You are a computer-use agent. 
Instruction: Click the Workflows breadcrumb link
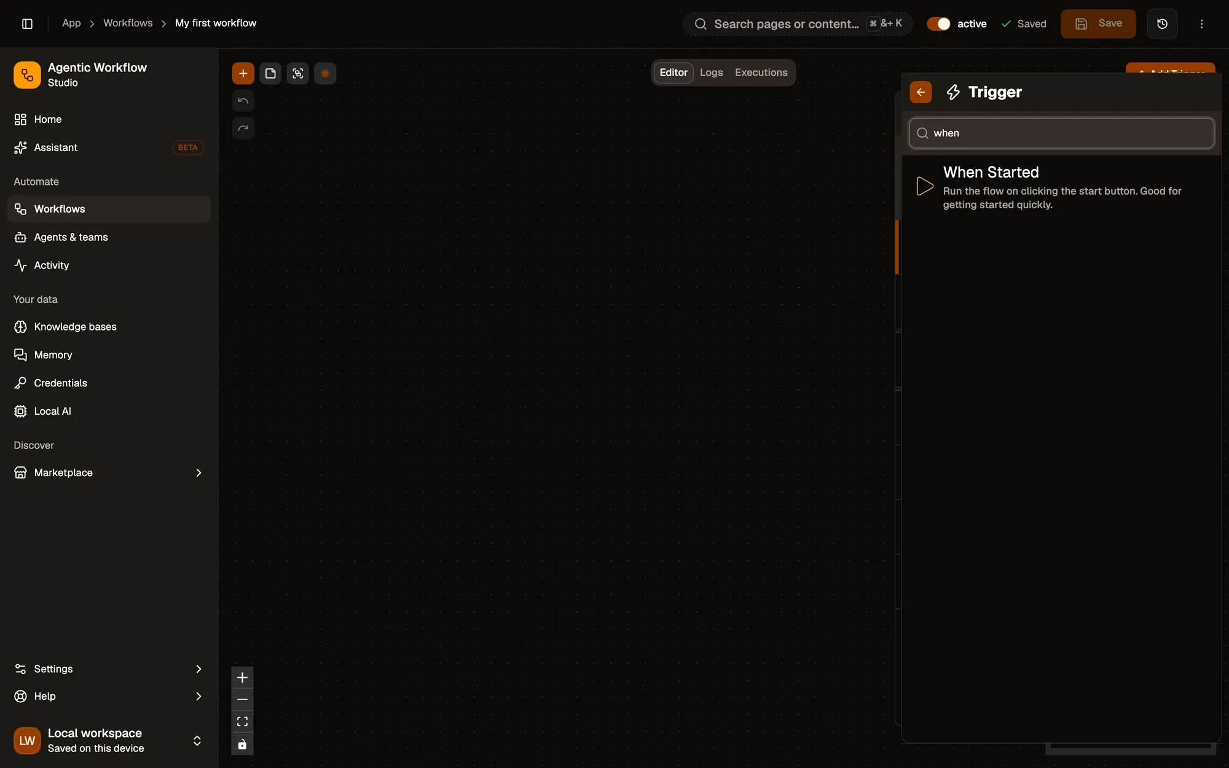[x=128, y=23]
